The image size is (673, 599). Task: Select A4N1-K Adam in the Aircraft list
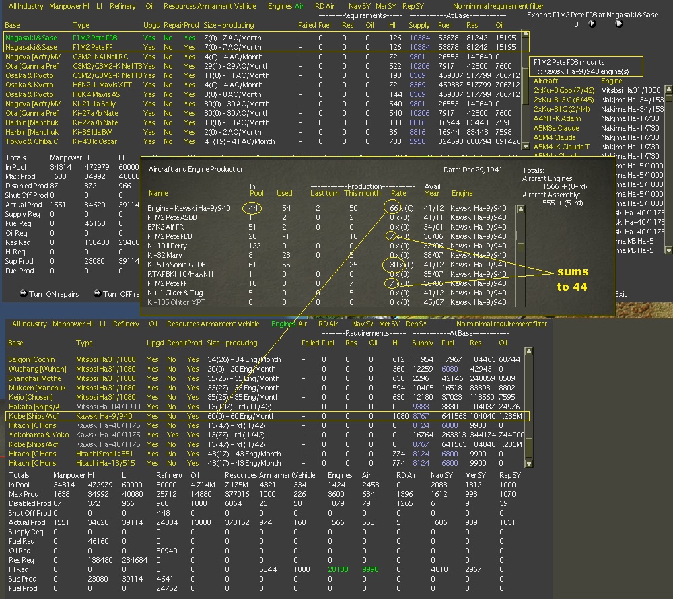pos(557,119)
